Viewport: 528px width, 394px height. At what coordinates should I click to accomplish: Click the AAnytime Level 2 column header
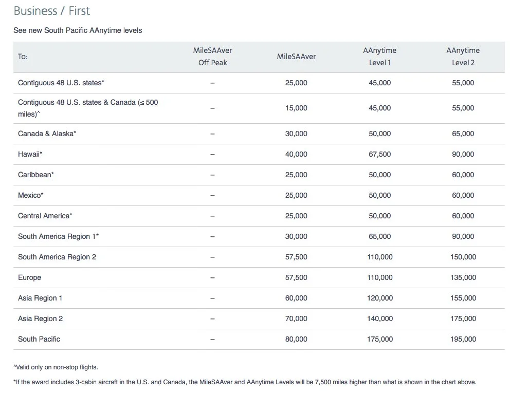[x=463, y=57]
